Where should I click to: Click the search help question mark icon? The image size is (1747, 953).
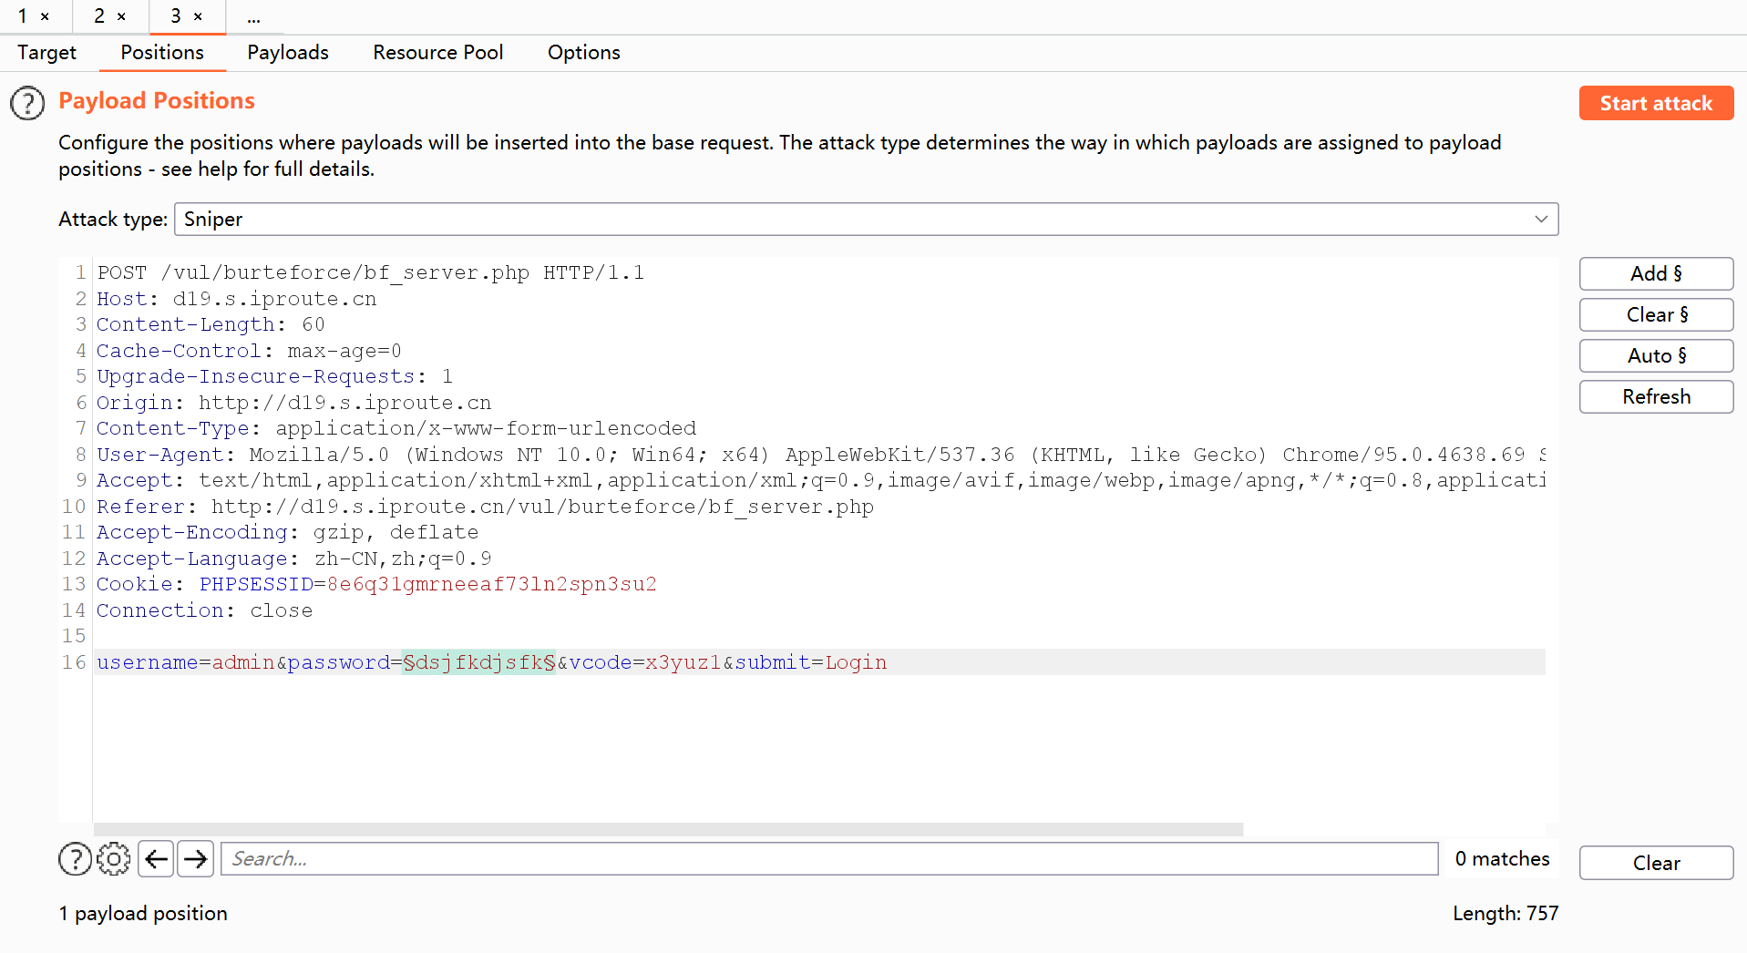click(x=75, y=859)
